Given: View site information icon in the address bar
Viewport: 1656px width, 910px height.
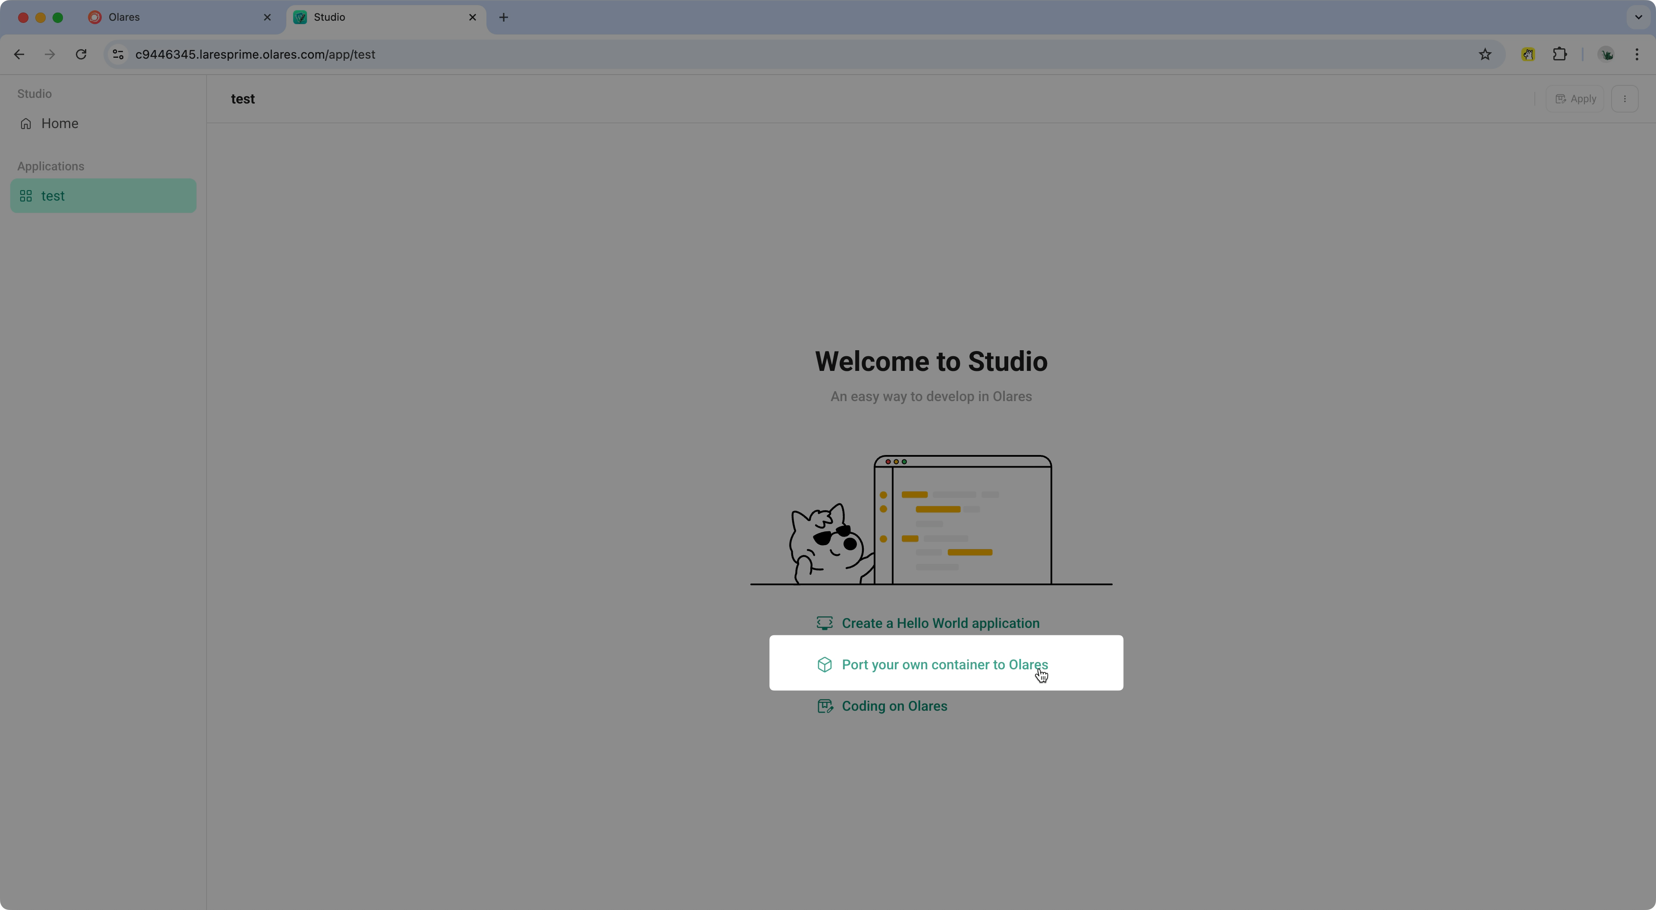Looking at the screenshot, I should [118, 55].
